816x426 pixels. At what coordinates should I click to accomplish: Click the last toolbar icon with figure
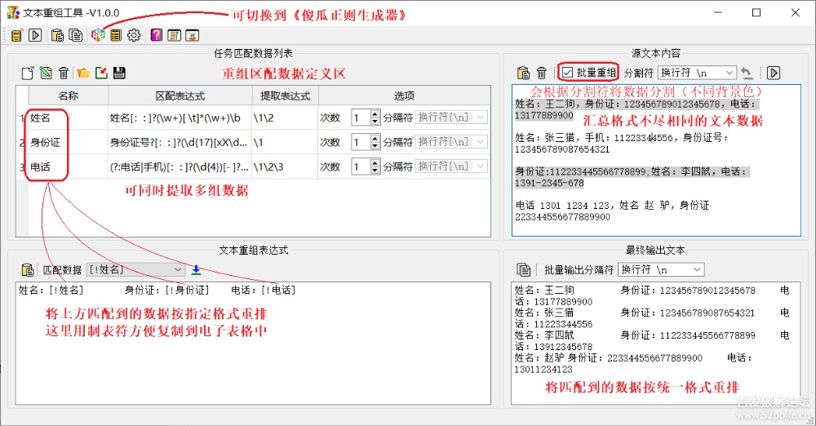pyautogui.click(x=192, y=35)
